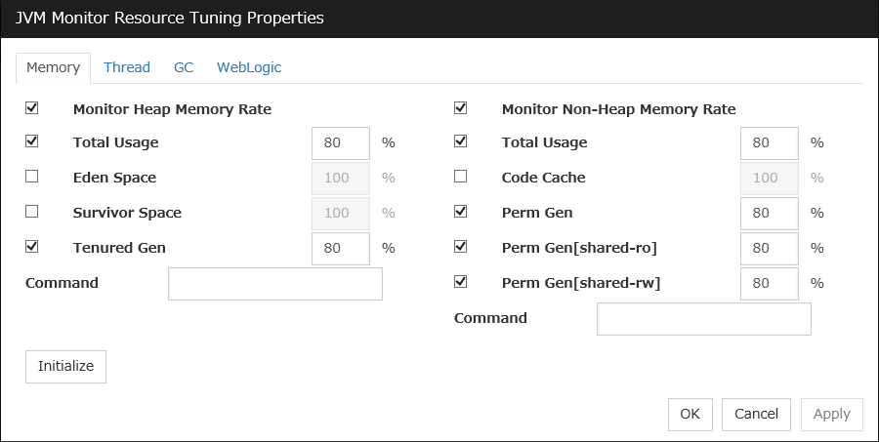Focus non-heap Command text field
The image size is (879, 442).
coord(703,319)
